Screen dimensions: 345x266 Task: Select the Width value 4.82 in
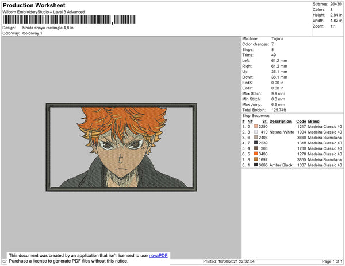click(336, 21)
